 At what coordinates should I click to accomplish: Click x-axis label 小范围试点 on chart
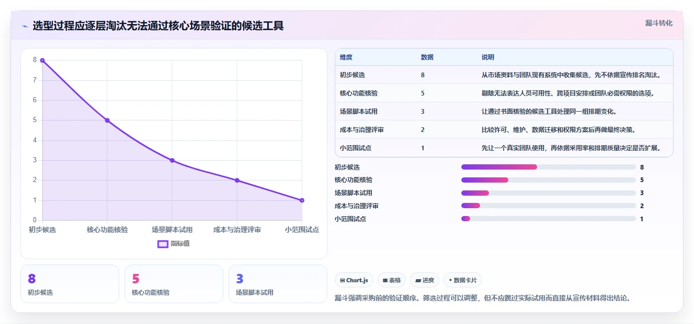coord(302,230)
